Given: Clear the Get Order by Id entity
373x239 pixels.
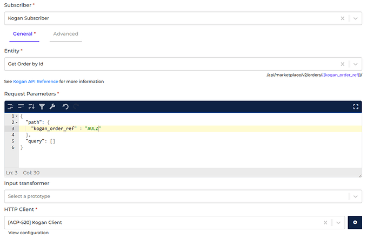Looking at the screenshot, I should pyautogui.click(x=343, y=64).
